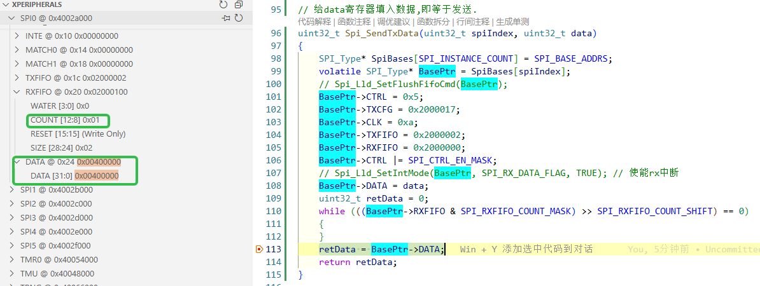Collapse the RXFIFO @ 0x20 register
This screenshot has width=760, height=286.
(x=17, y=92)
